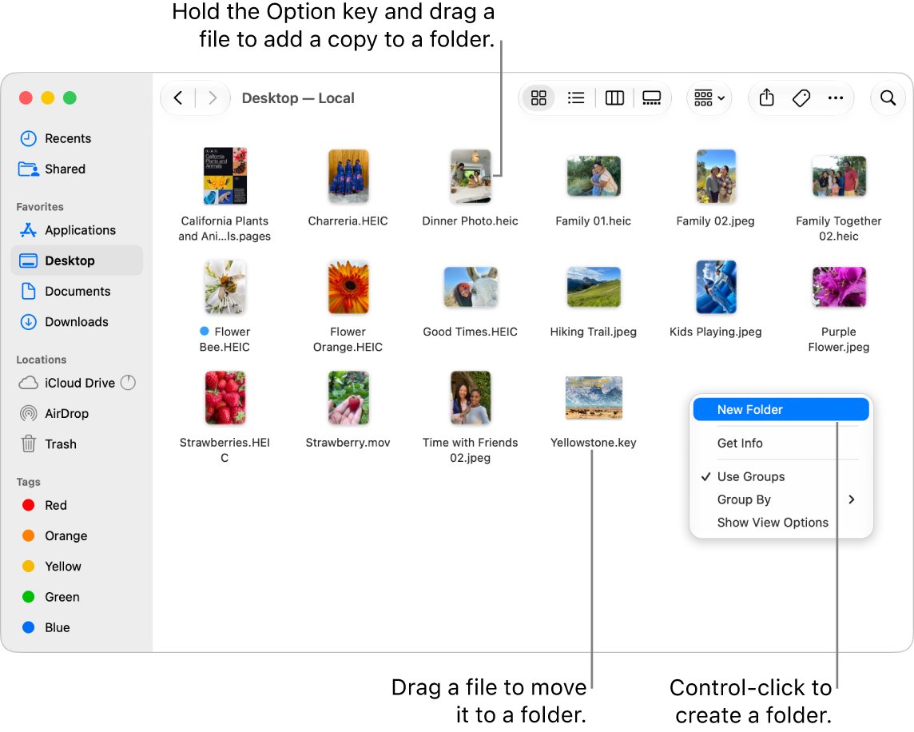Select the Family 02.jpeg thumbnail
Screen dimensions: 914x732
[716, 176]
